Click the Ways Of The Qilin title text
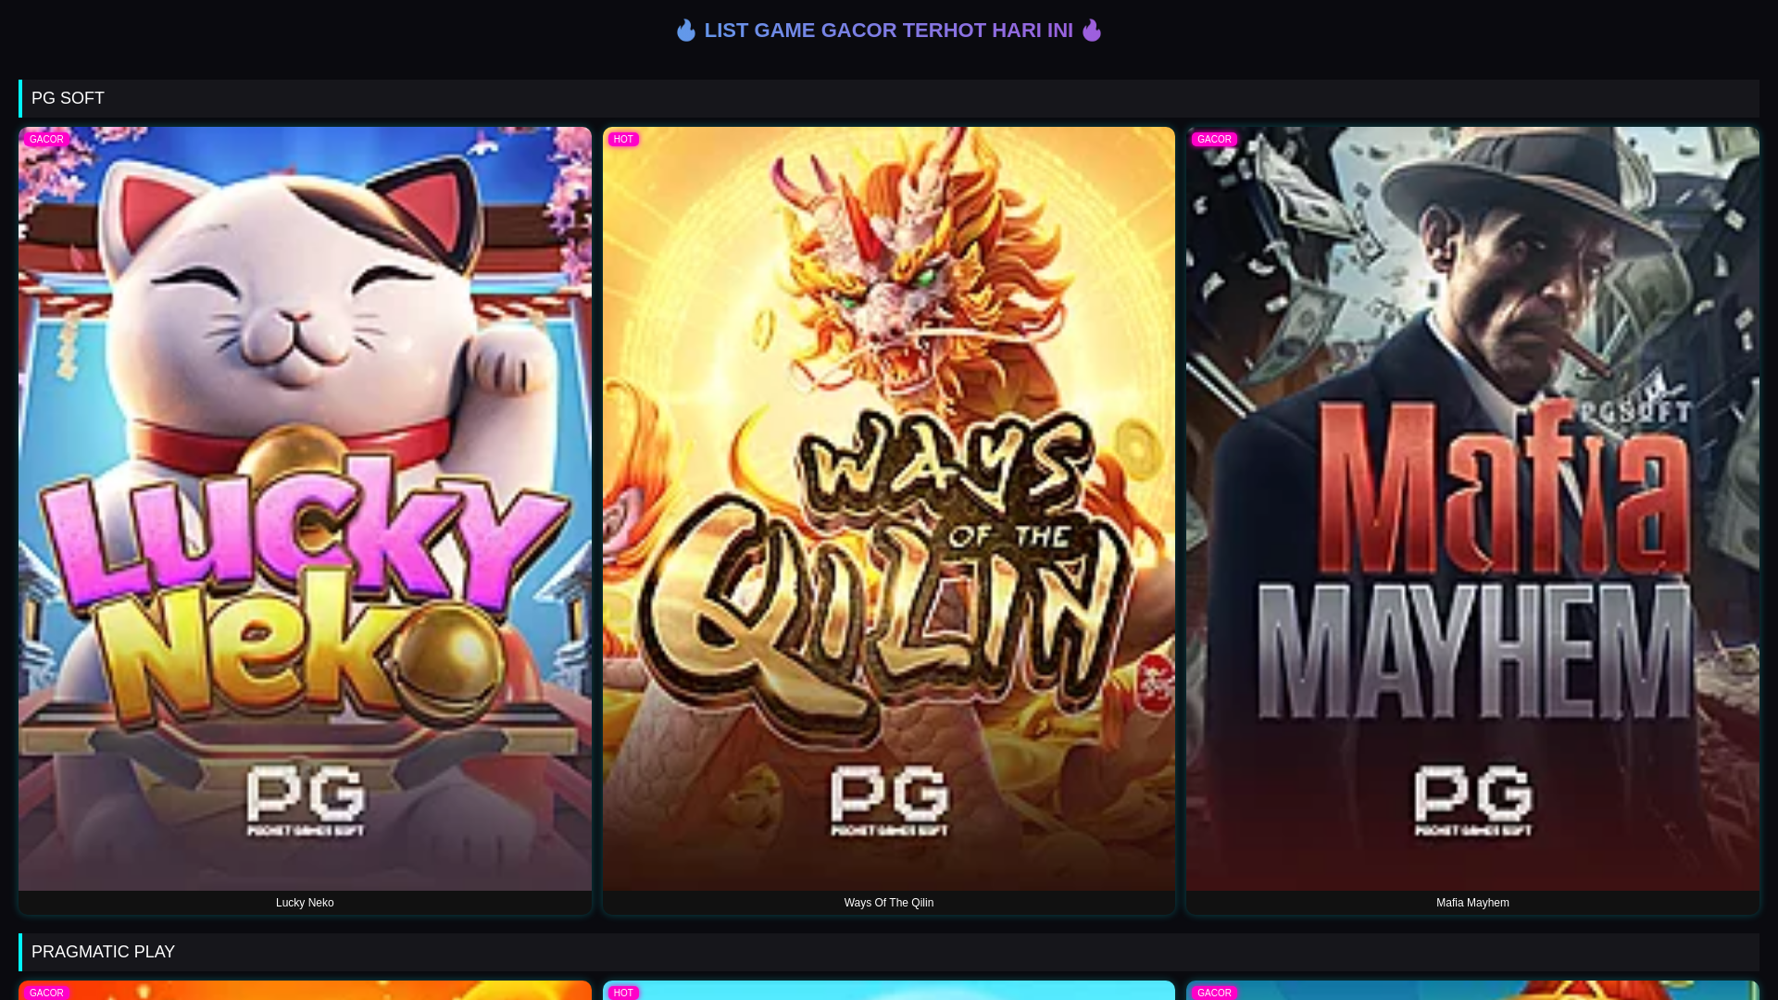1778x1000 pixels. point(889,903)
